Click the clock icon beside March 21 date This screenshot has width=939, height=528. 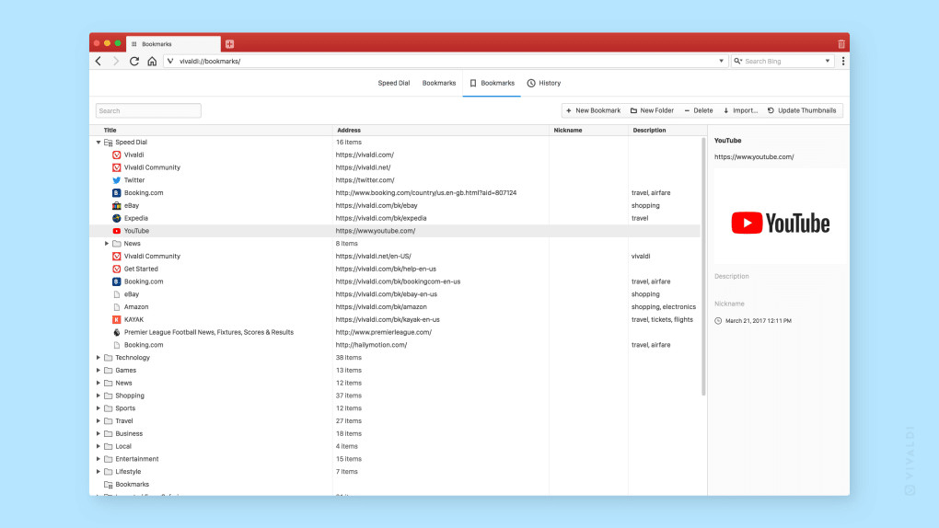(718, 321)
